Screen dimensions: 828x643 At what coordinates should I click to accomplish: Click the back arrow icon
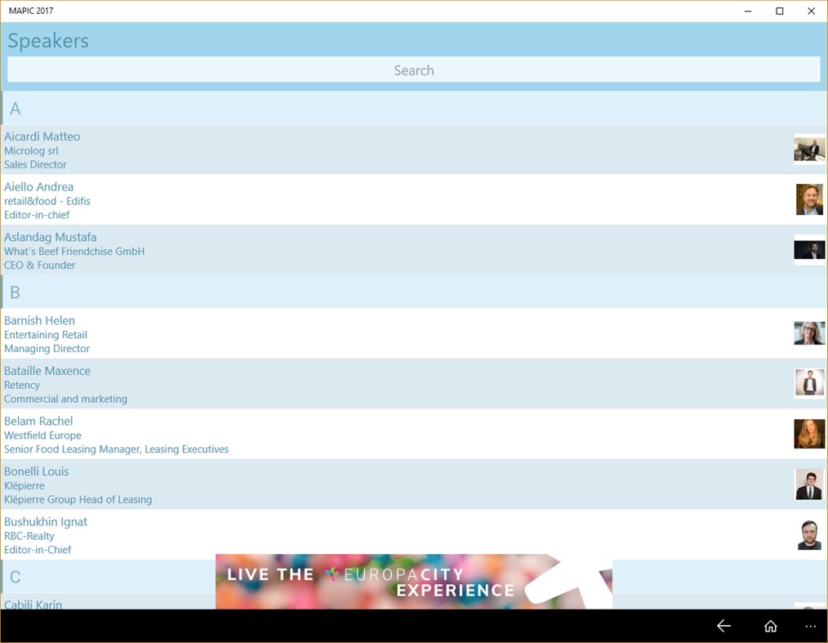723,626
